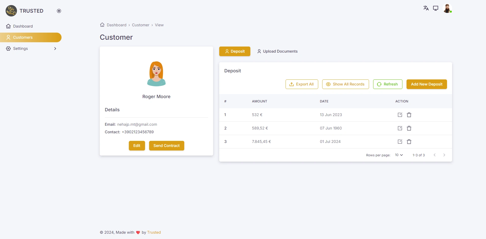Delete the 532 € deposit row
486x239 pixels.
pos(409,115)
